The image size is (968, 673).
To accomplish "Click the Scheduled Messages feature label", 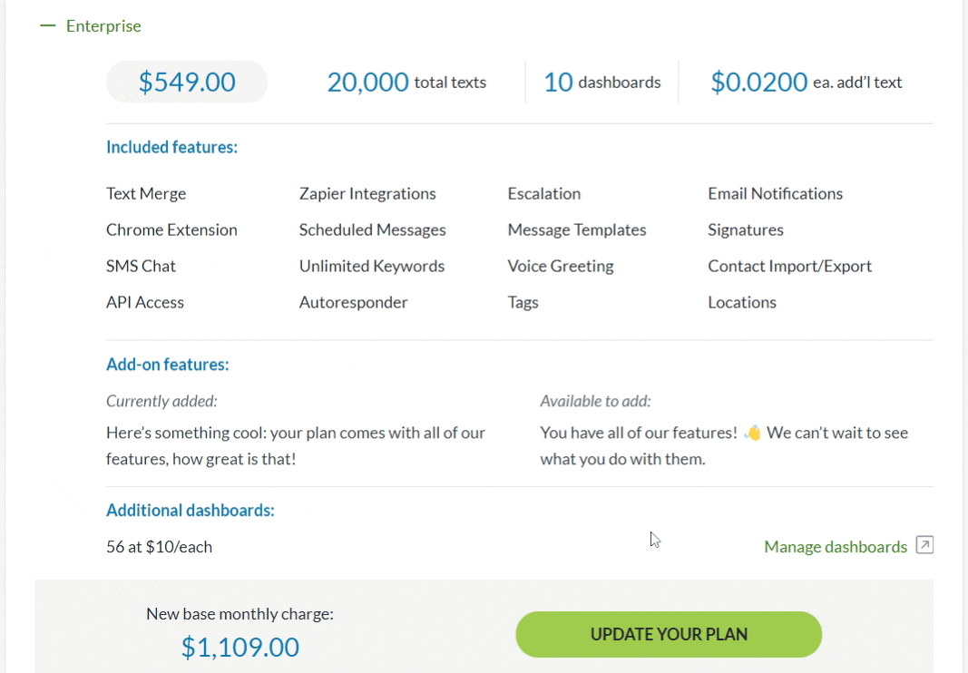I will pos(372,230).
